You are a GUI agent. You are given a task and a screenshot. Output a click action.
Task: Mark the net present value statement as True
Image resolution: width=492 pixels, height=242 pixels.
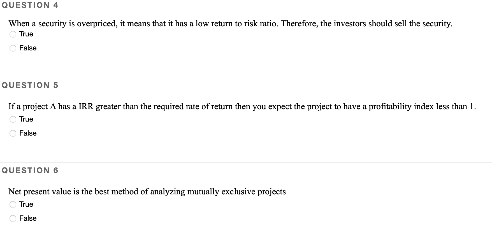13,204
